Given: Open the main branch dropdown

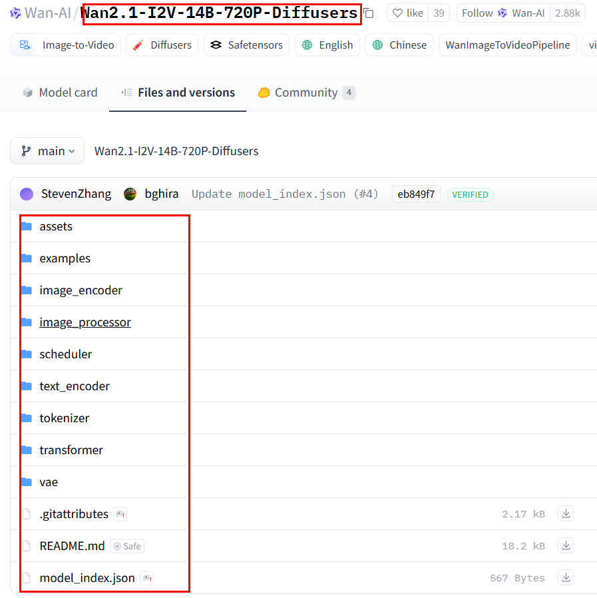Looking at the screenshot, I should point(47,151).
